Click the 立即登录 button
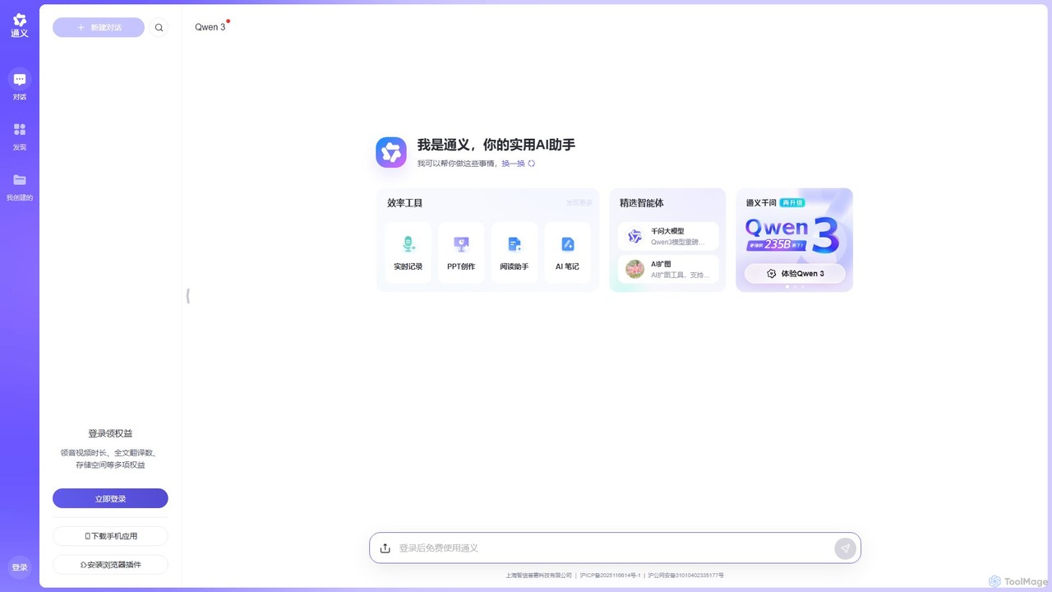The width and height of the screenshot is (1052, 592). pyautogui.click(x=110, y=498)
